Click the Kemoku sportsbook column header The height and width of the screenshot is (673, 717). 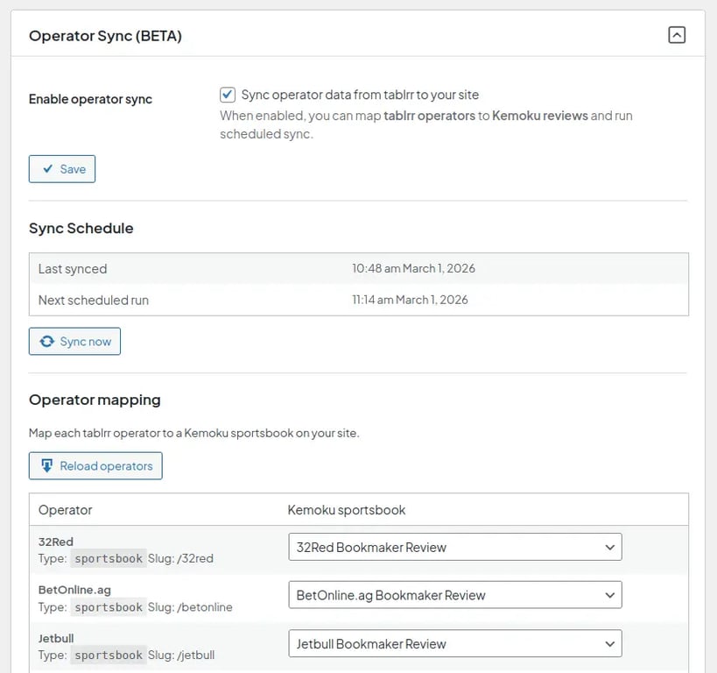coord(347,510)
